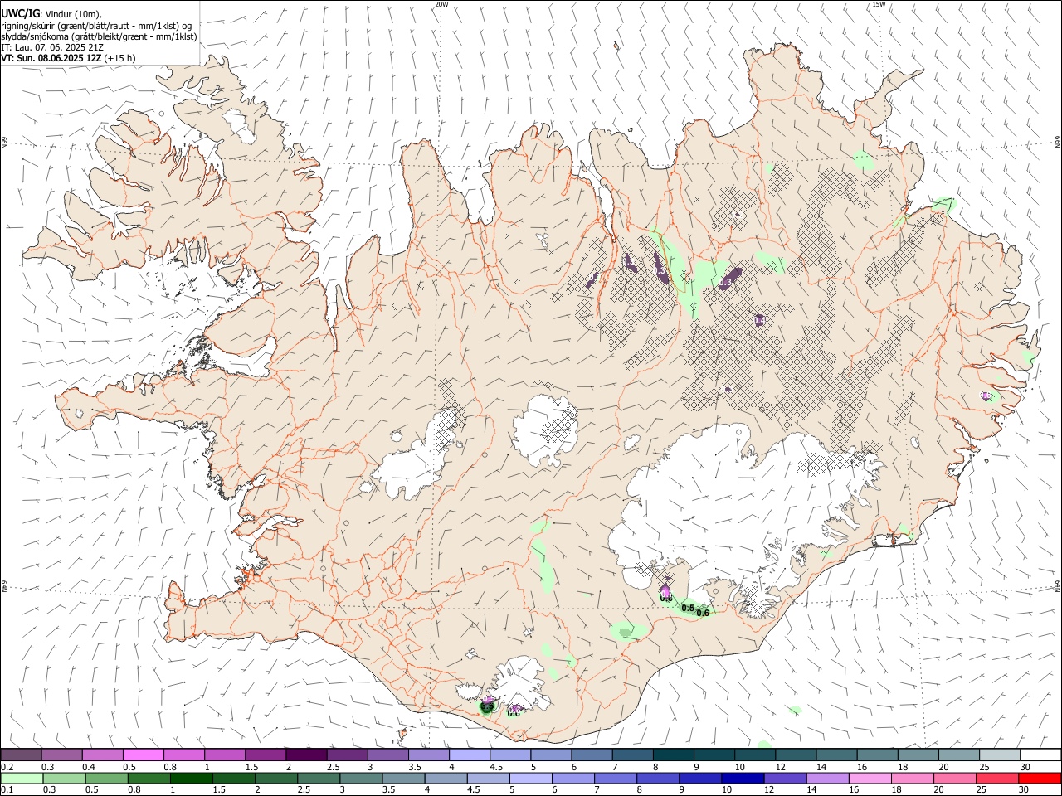
Task: Pick the bright red 30 rain legend swatch
Action: (1039, 779)
